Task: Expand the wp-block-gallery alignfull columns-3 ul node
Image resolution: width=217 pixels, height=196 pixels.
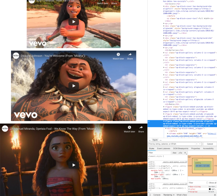Action: pyautogui.click(x=164, y=92)
